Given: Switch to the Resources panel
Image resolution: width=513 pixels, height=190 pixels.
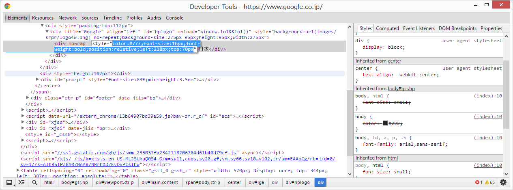Looking at the screenshot, I should (x=43, y=18).
